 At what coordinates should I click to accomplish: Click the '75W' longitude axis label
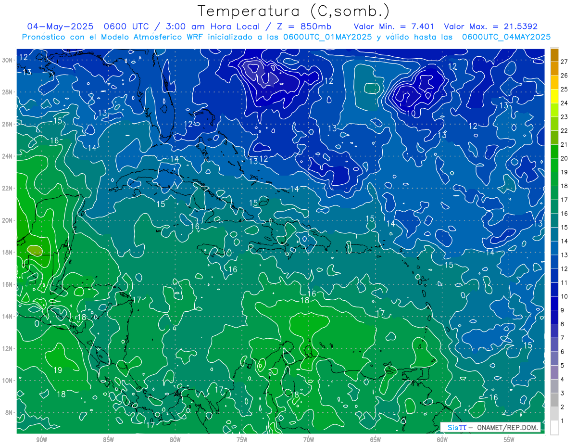[x=242, y=440]
